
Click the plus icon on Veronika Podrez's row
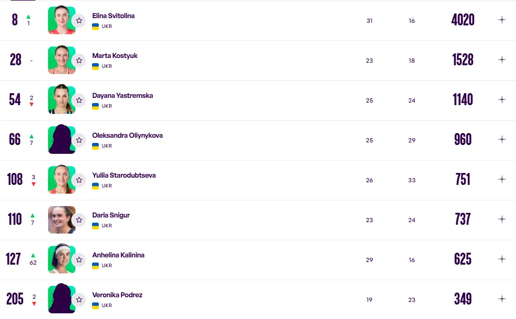point(502,299)
